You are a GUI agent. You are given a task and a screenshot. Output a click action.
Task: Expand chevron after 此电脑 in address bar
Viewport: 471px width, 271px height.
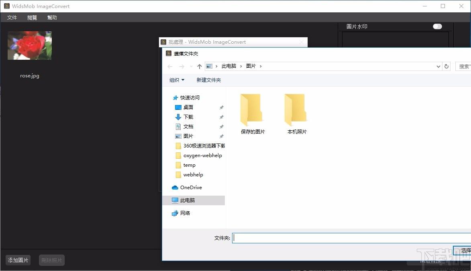[241, 66]
